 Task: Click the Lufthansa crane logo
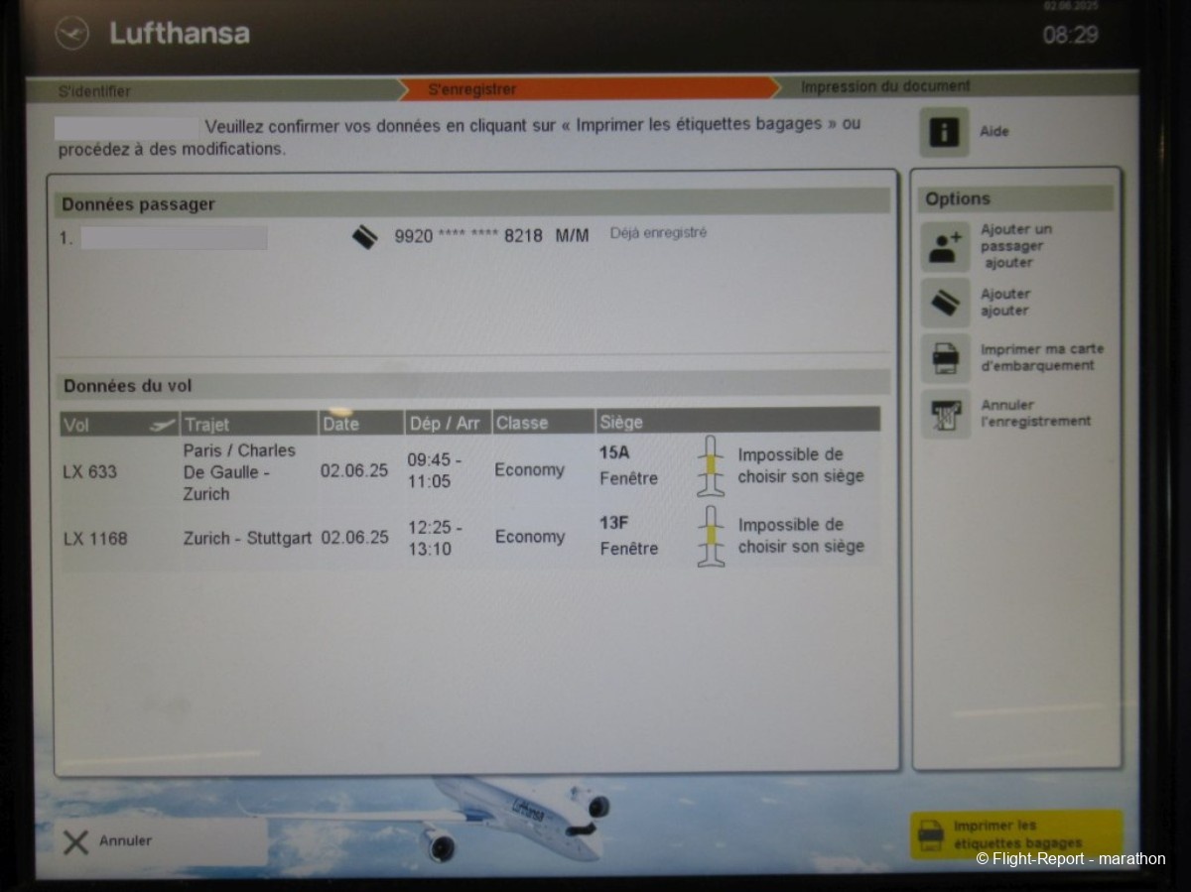71,35
